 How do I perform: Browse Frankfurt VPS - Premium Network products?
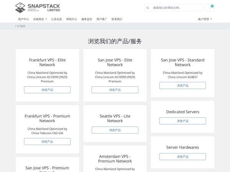[47, 141]
